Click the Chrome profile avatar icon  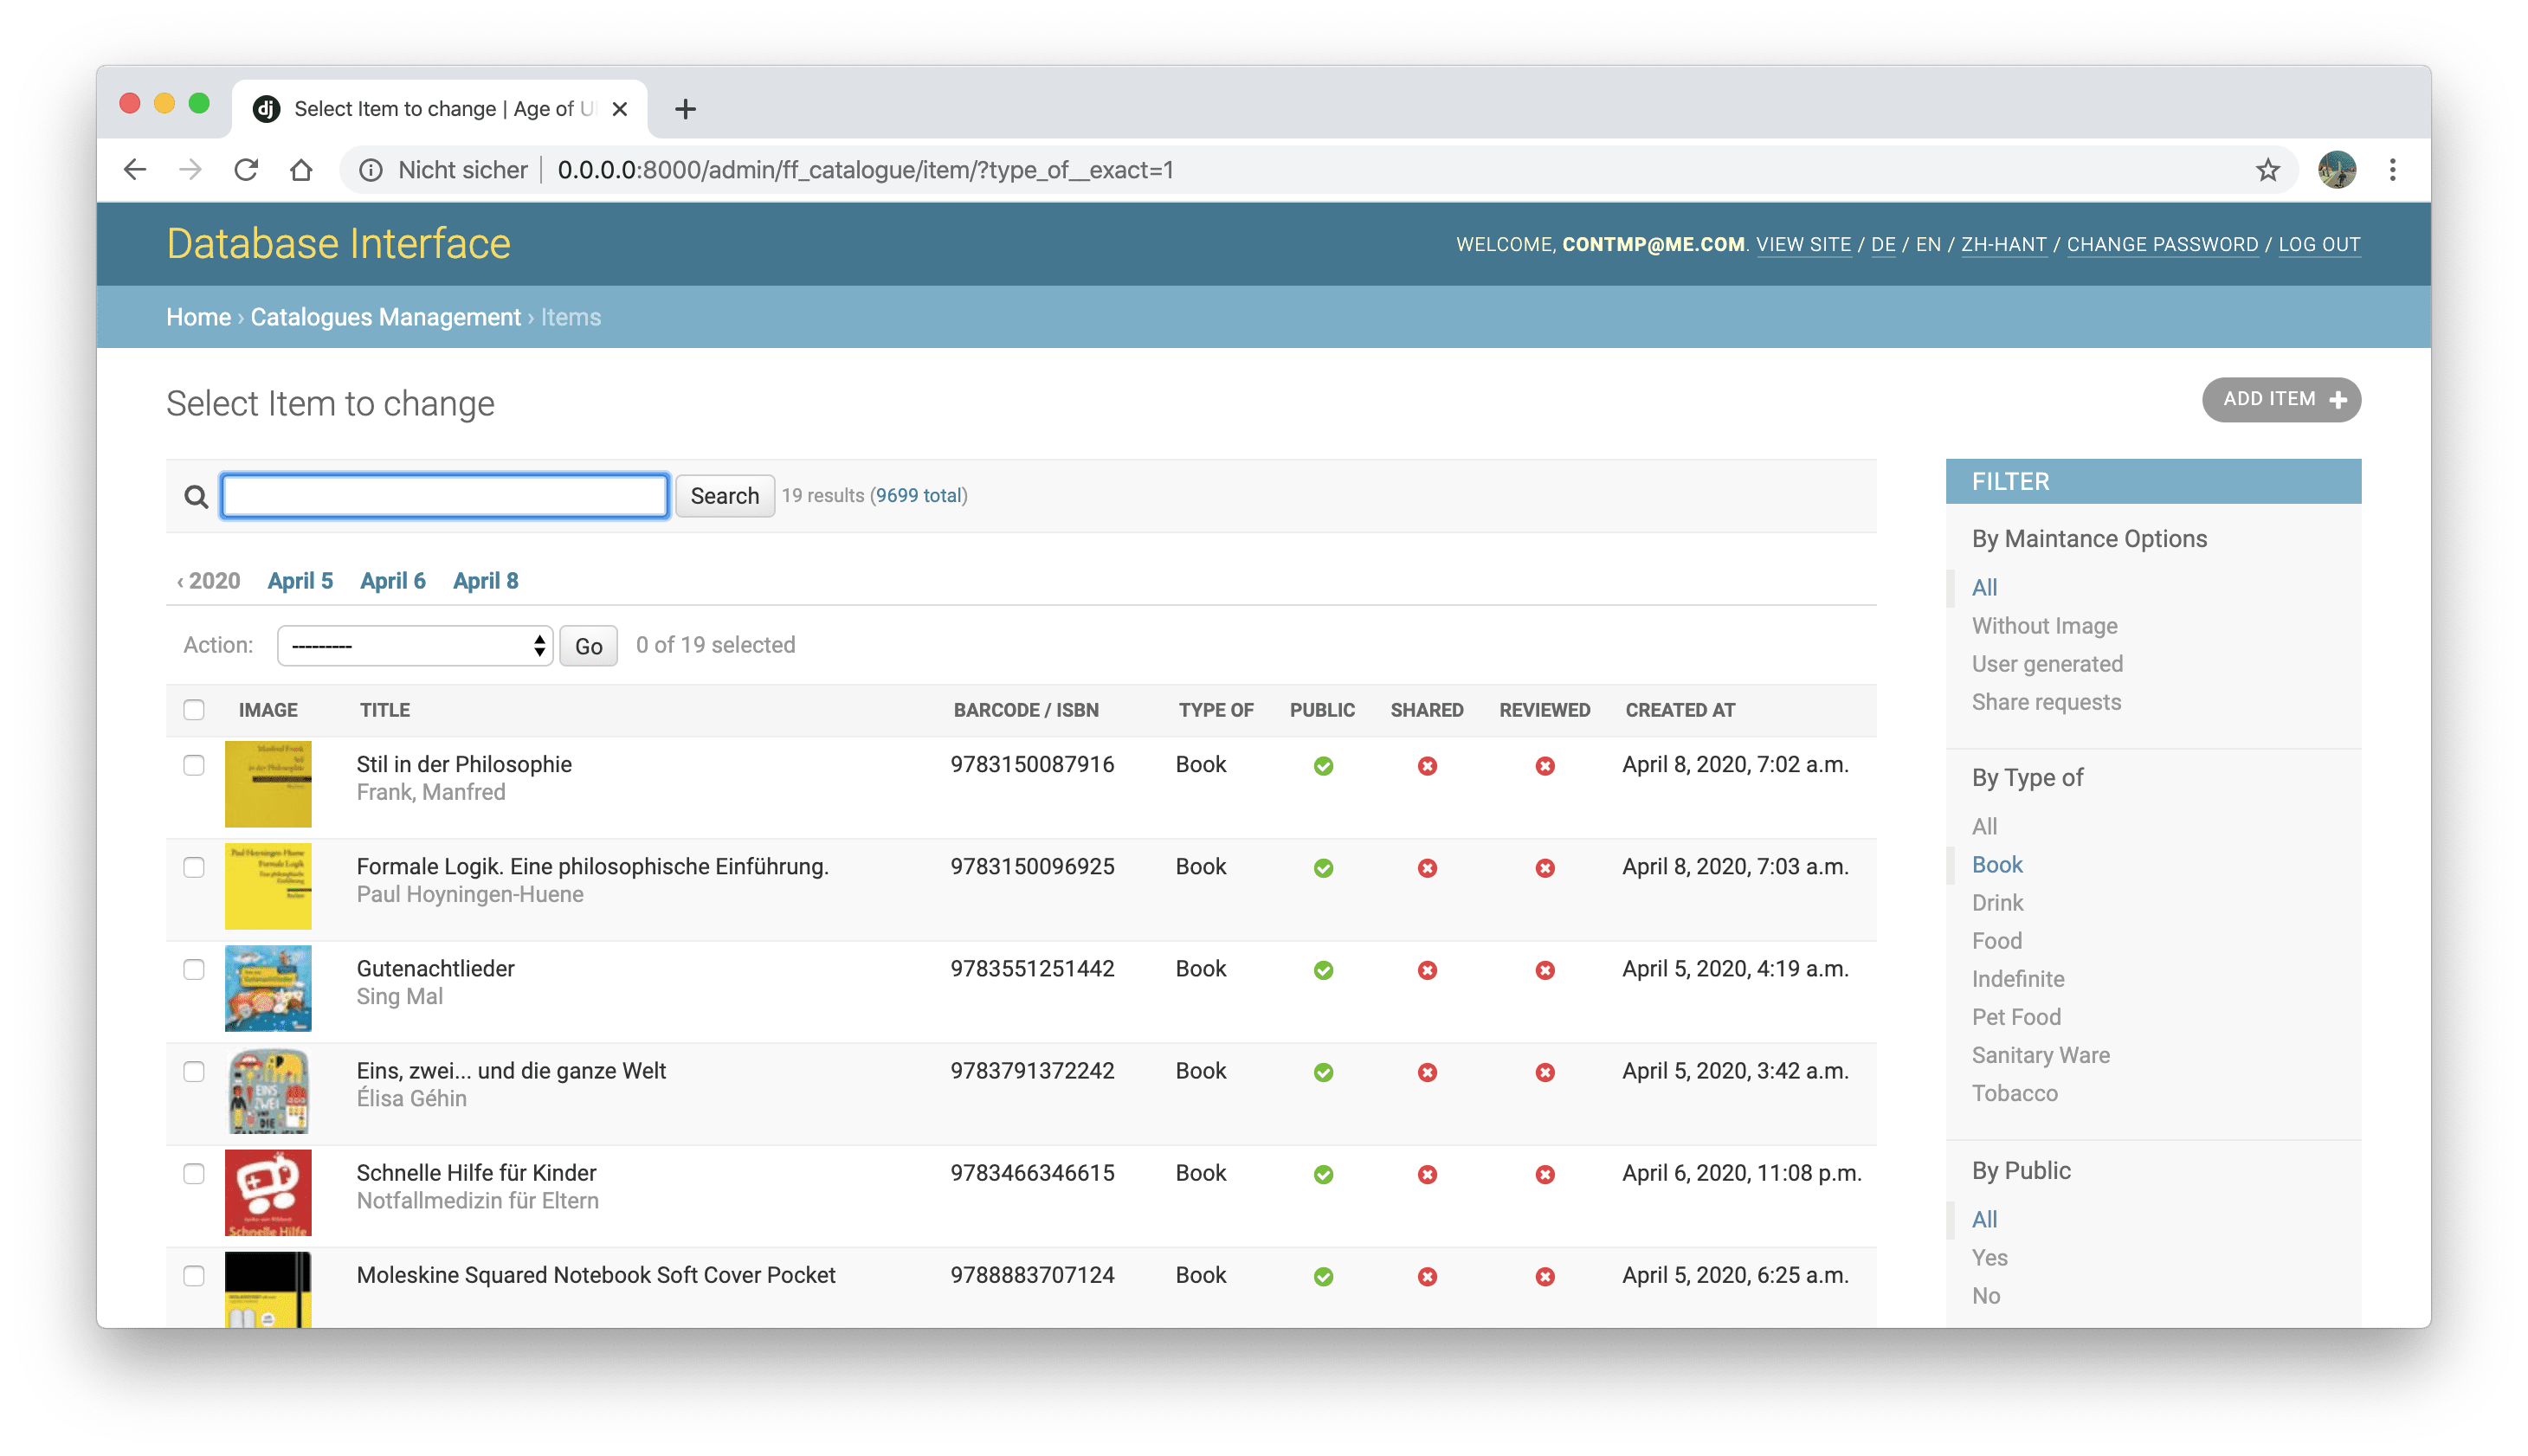[x=2336, y=170]
